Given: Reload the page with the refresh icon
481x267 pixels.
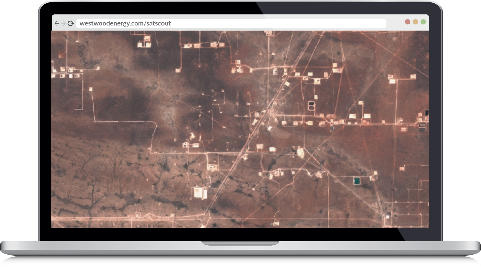Looking at the screenshot, I should pos(71,23).
